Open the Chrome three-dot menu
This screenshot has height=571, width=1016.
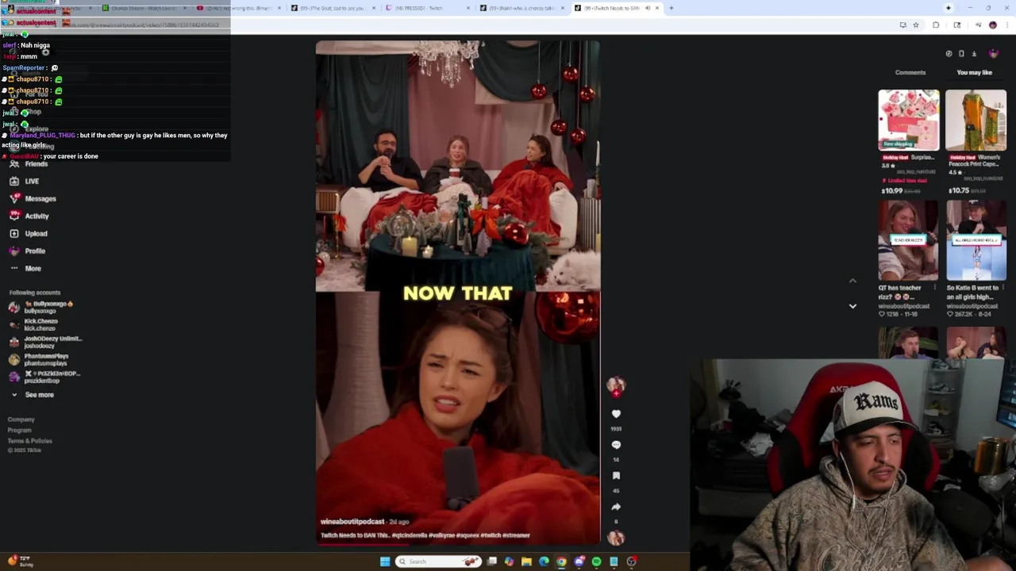tap(1006, 25)
